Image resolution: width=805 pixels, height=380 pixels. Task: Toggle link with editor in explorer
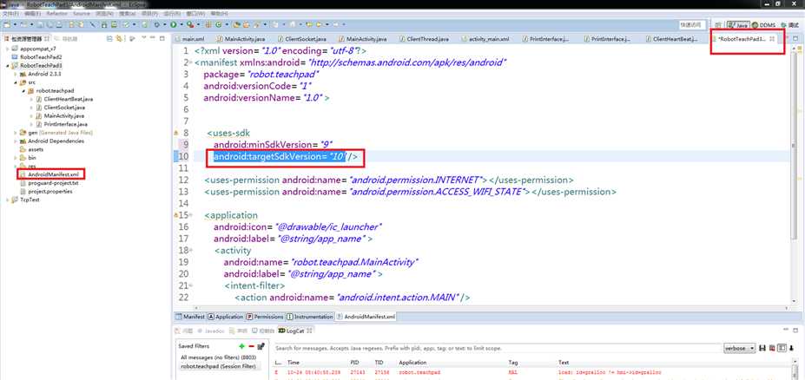(119, 38)
